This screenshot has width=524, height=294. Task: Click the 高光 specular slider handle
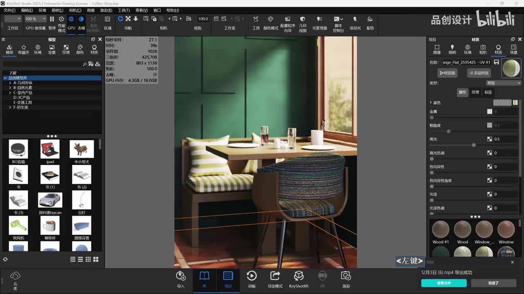(x=474, y=145)
